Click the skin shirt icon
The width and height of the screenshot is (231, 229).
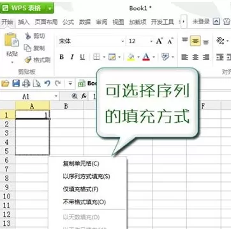coord(227,22)
